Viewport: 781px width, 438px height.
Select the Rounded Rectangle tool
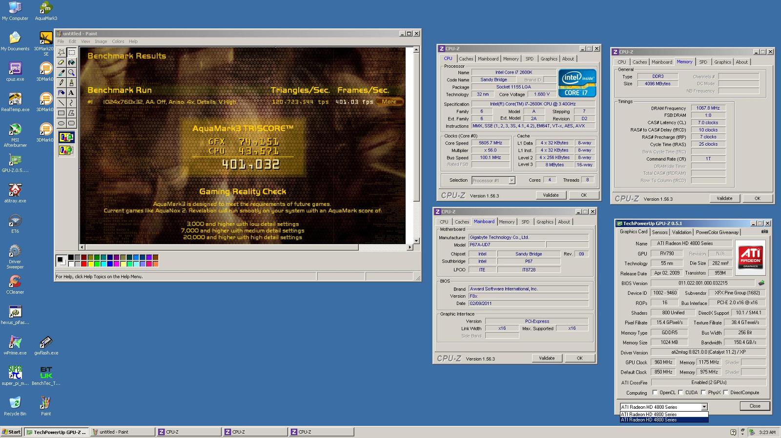point(72,123)
